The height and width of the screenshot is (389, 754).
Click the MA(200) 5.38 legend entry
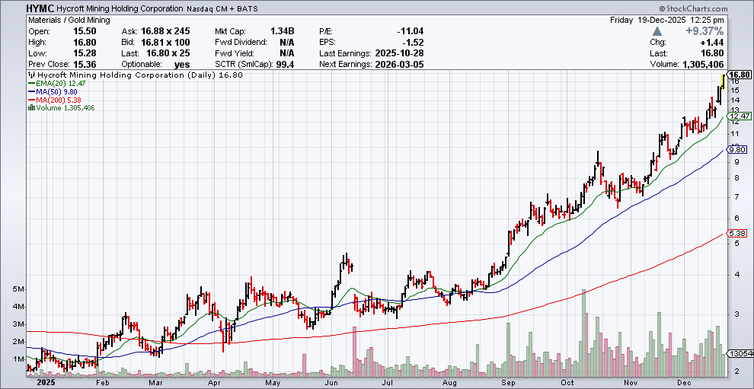point(53,100)
